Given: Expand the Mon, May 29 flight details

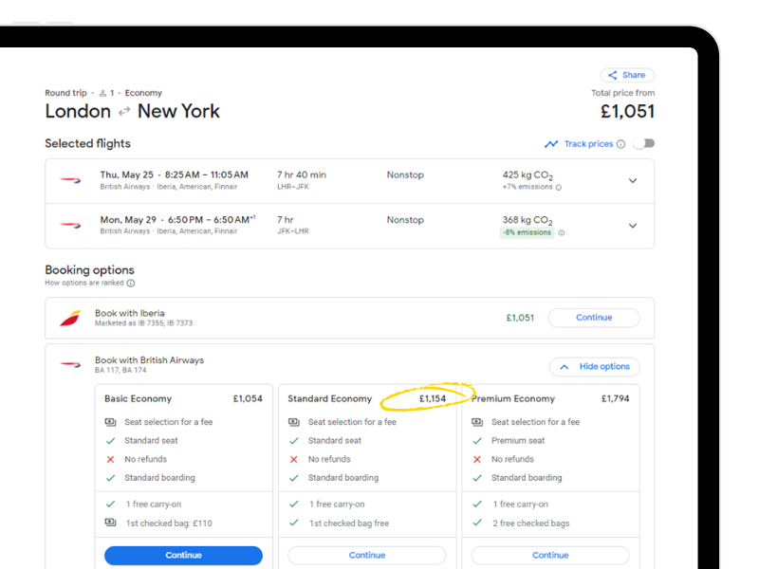Looking at the screenshot, I should pos(633,226).
